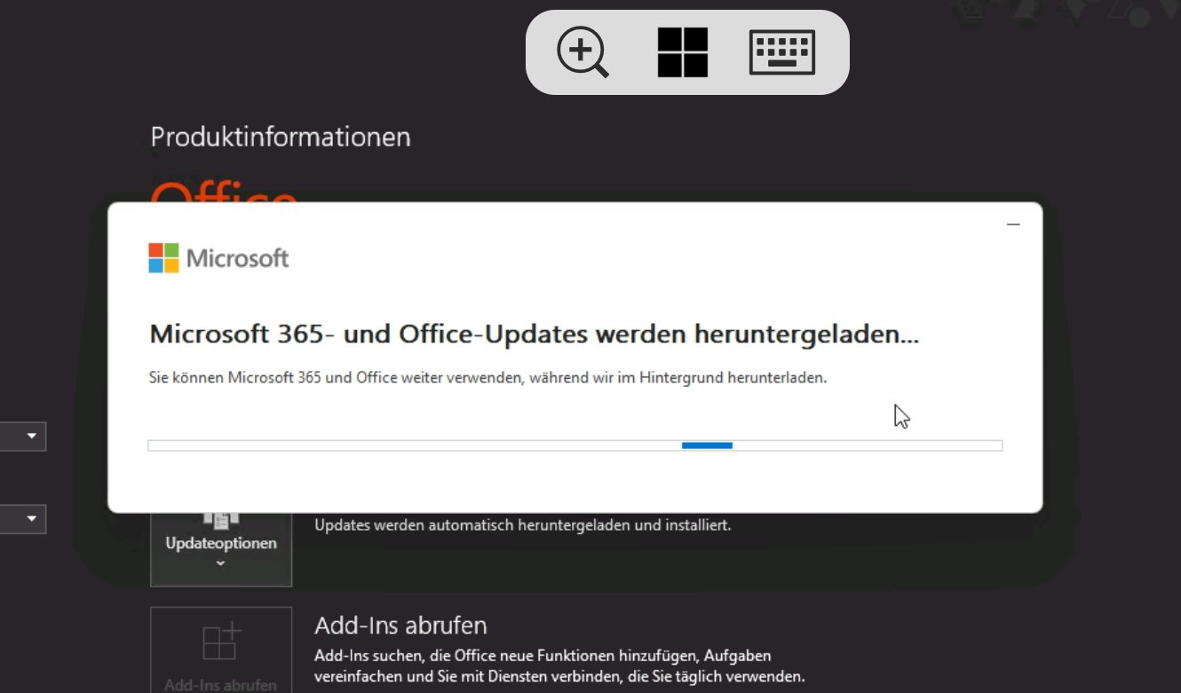Open the lower dropdown arrow at left edge

click(33, 519)
